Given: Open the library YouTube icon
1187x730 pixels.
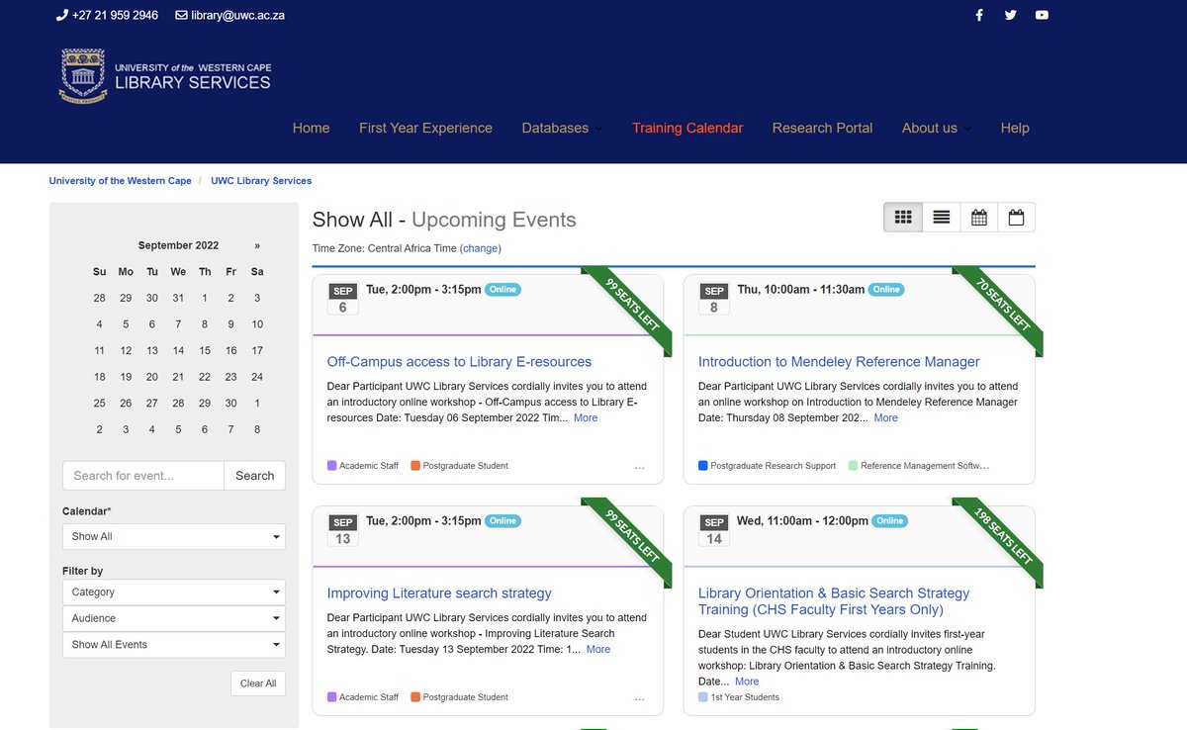Looking at the screenshot, I should [1042, 15].
